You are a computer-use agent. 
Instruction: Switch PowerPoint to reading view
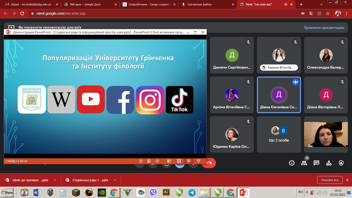(189, 161)
